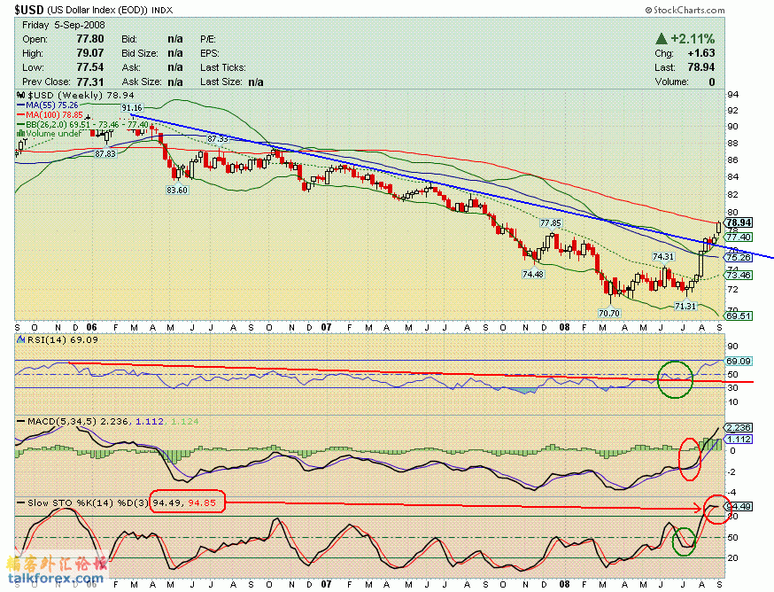774x592 pixels.
Task: Click the 08 year label on price axis
Action: tap(565, 327)
